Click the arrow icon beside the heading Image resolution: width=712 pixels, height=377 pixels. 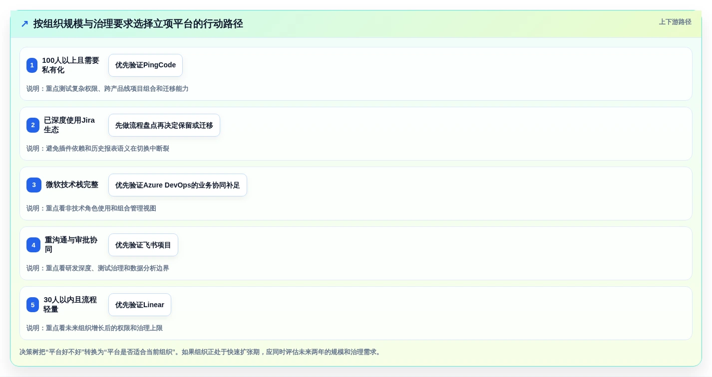[x=24, y=24]
